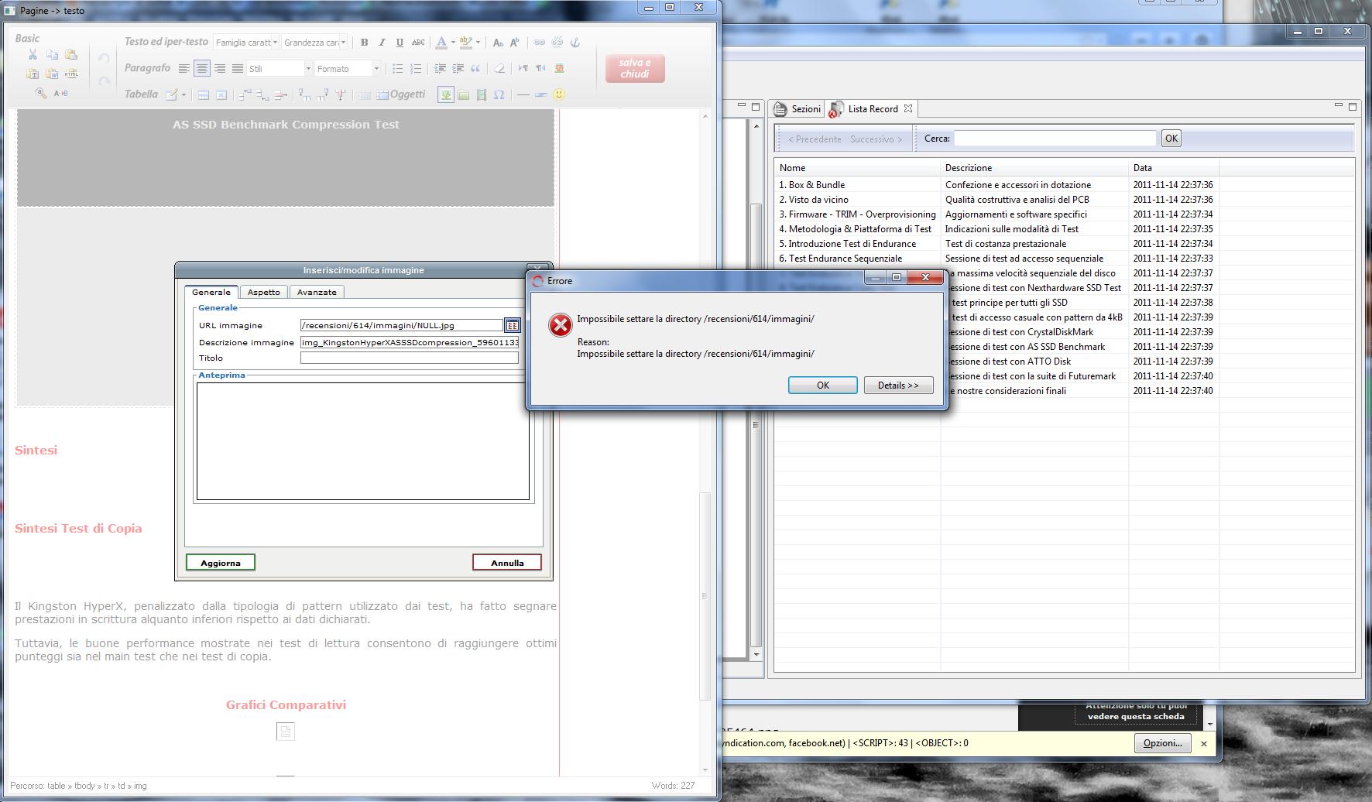Open the Grandezza carattere size dropdown
Screen dimensions: 1372x802
(x=315, y=43)
